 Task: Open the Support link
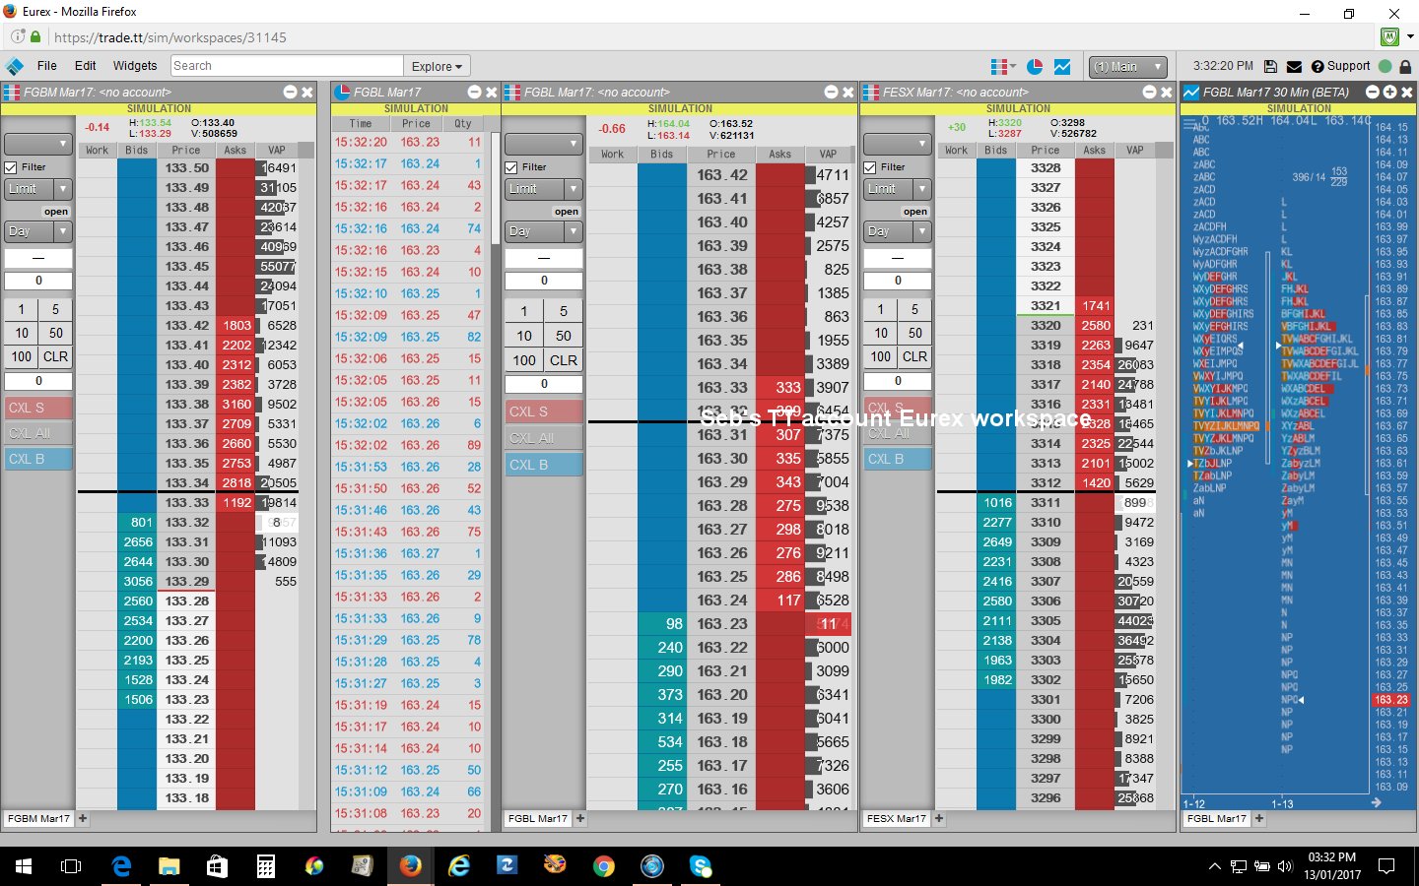[1341, 66]
